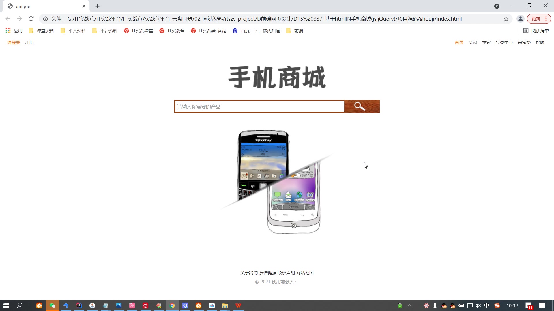Open the network tray icon
This screenshot has height=311, width=554.
pyautogui.click(x=470, y=306)
